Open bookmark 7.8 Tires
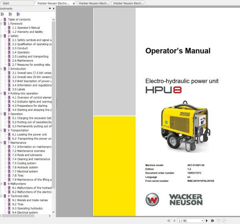The image size is (240, 224). coord(18,176)
